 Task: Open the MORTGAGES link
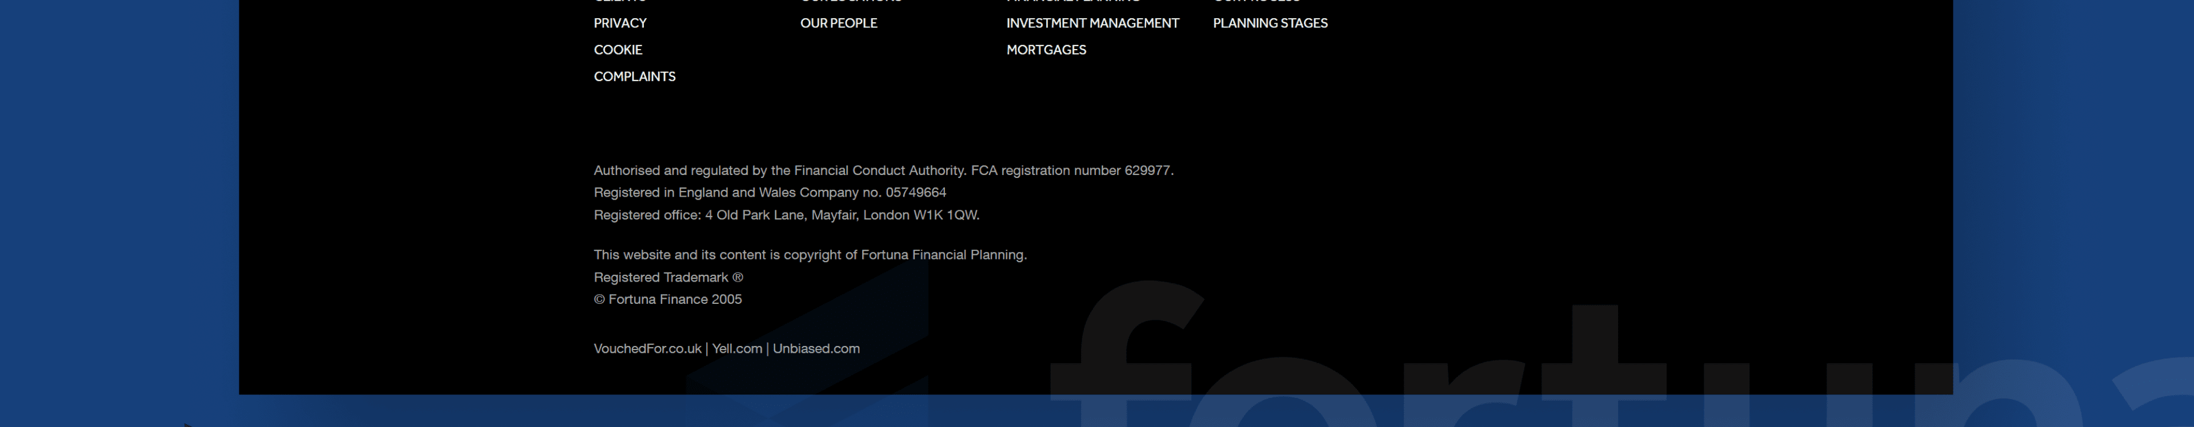(x=1046, y=50)
